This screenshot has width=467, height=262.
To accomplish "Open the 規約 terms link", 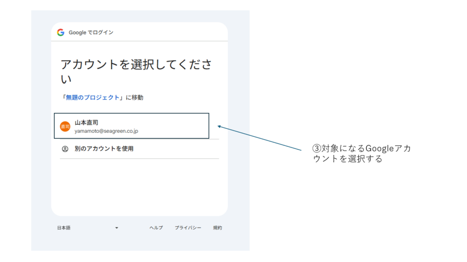I will click(218, 228).
